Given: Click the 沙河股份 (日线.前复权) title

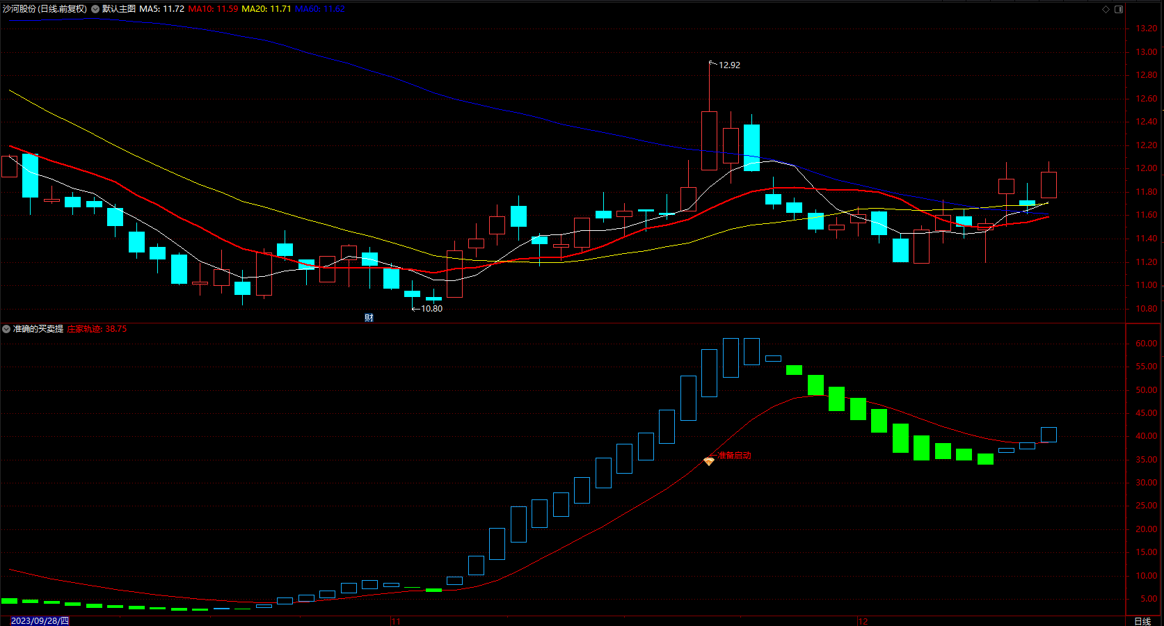Looking at the screenshot, I should point(45,9).
